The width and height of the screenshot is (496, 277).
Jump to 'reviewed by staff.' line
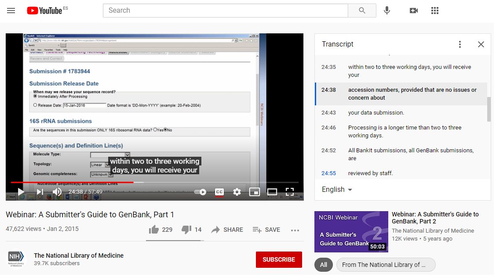[x=401, y=173]
